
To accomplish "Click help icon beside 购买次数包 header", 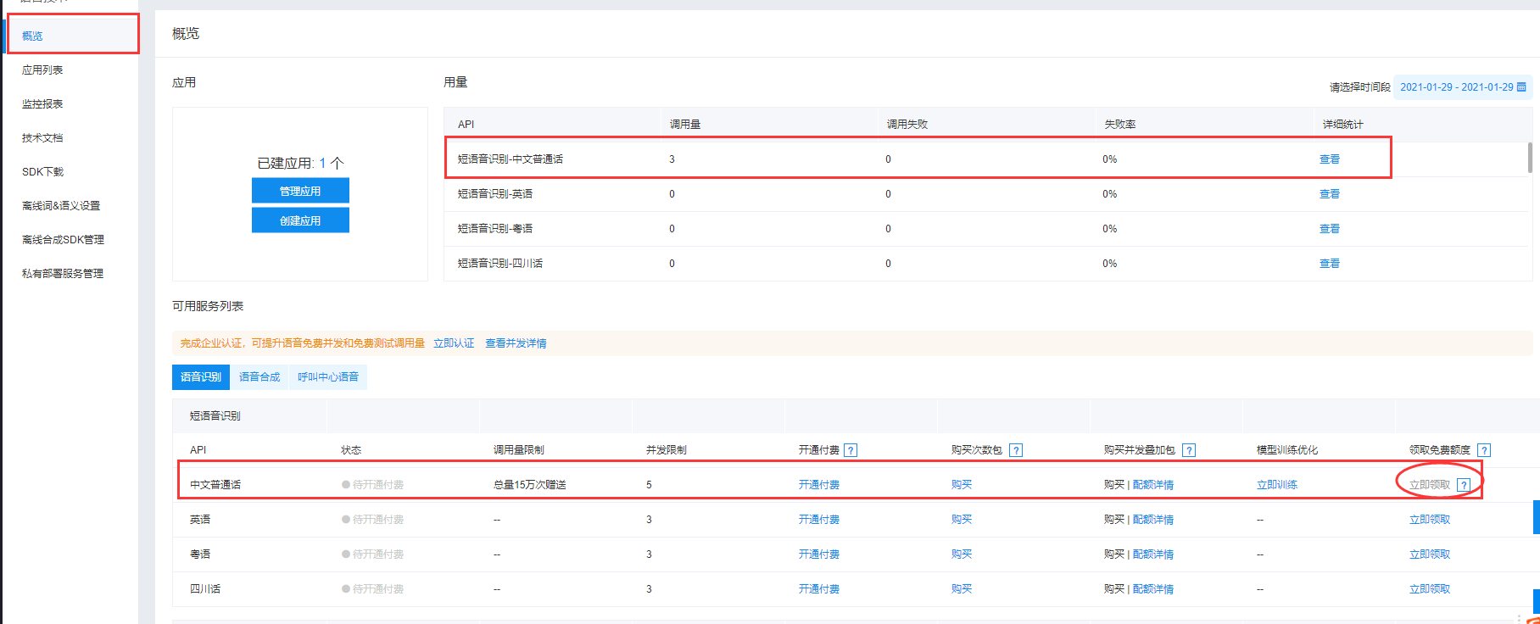I will pos(1016,450).
